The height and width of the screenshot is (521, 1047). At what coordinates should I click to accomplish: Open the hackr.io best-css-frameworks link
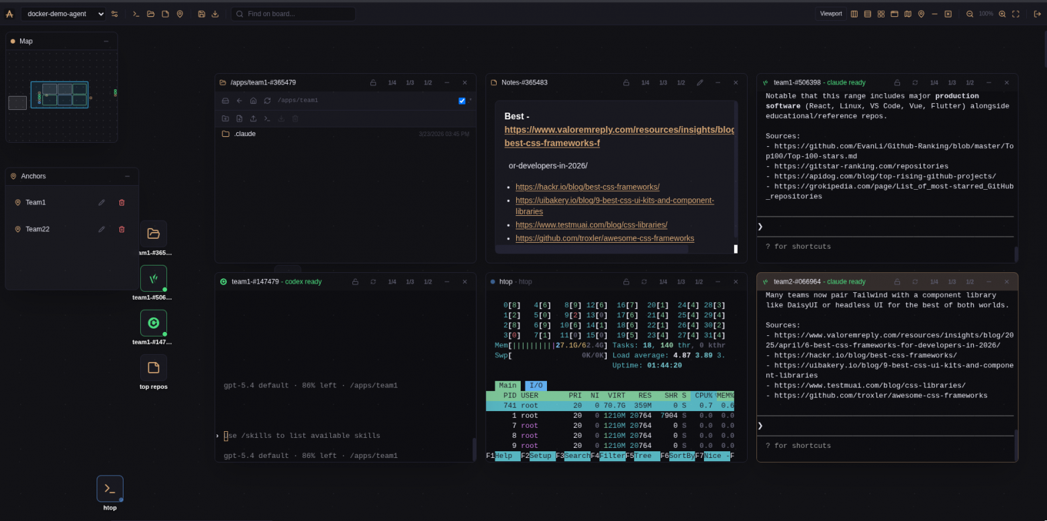click(x=587, y=187)
